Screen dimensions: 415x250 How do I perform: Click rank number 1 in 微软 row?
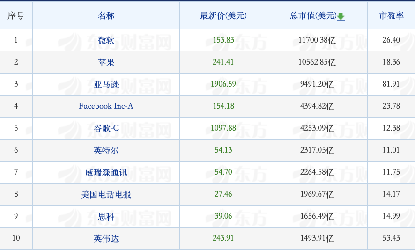pyautogui.click(x=16, y=40)
